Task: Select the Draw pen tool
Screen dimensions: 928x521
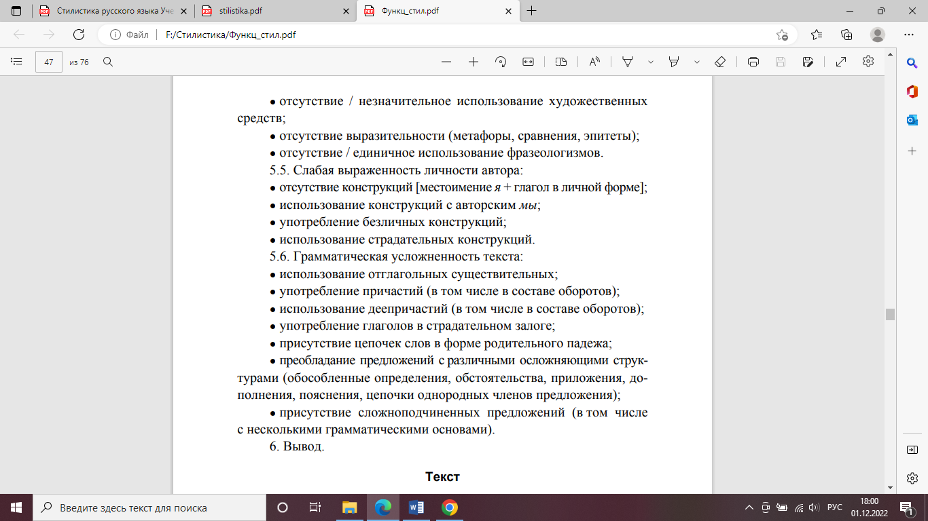Action: coord(628,62)
